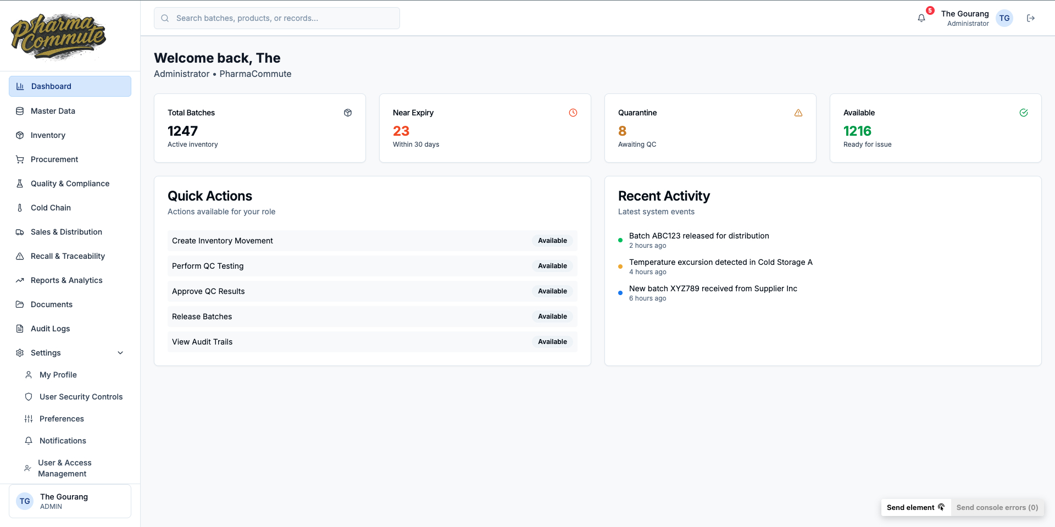The width and height of the screenshot is (1055, 527).
Task: Open the Near Expiry 23 card
Action: 485,128
